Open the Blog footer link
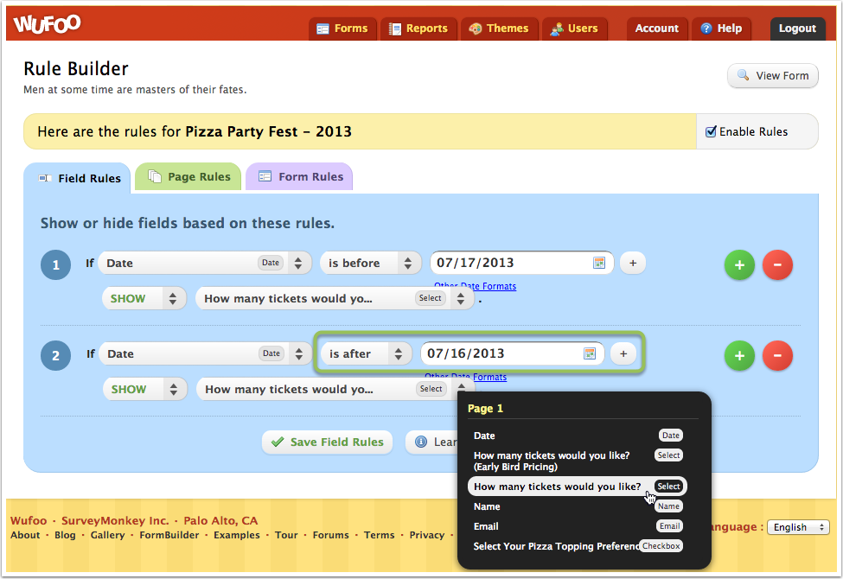 [65, 535]
